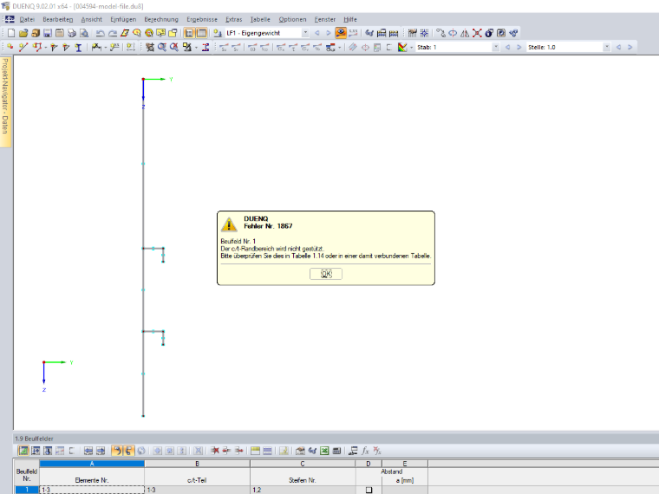Select the I-section profile tool
The width and height of the screenshot is (659, 494).
(78, 47)
